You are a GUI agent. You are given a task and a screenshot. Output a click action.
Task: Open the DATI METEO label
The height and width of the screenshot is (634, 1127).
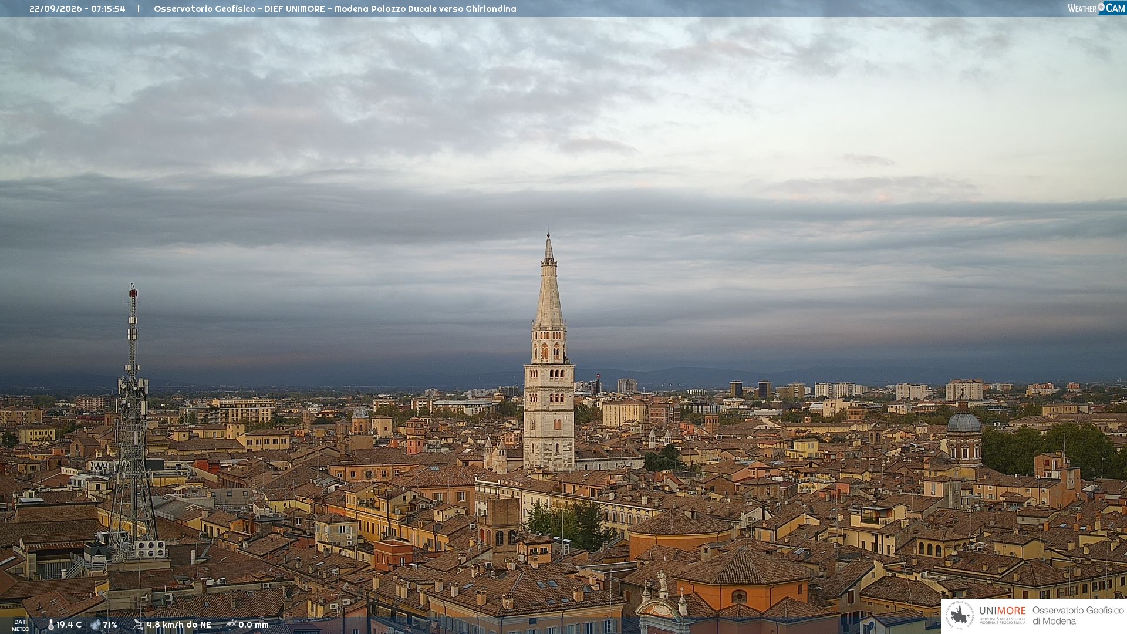[21, 625]
